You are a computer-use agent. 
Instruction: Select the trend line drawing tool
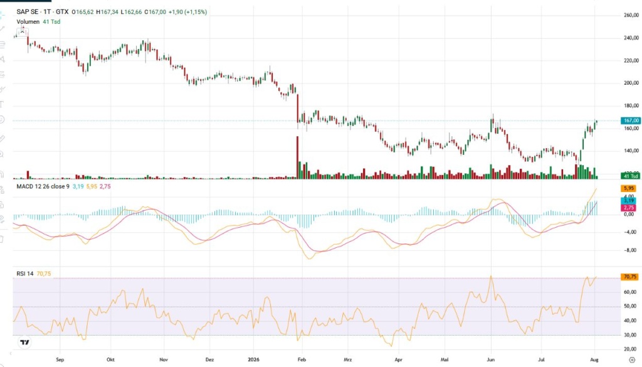tap(2, 29)
